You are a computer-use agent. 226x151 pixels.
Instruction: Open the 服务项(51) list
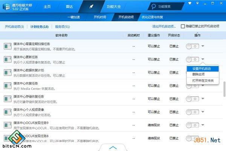point(63,26)
